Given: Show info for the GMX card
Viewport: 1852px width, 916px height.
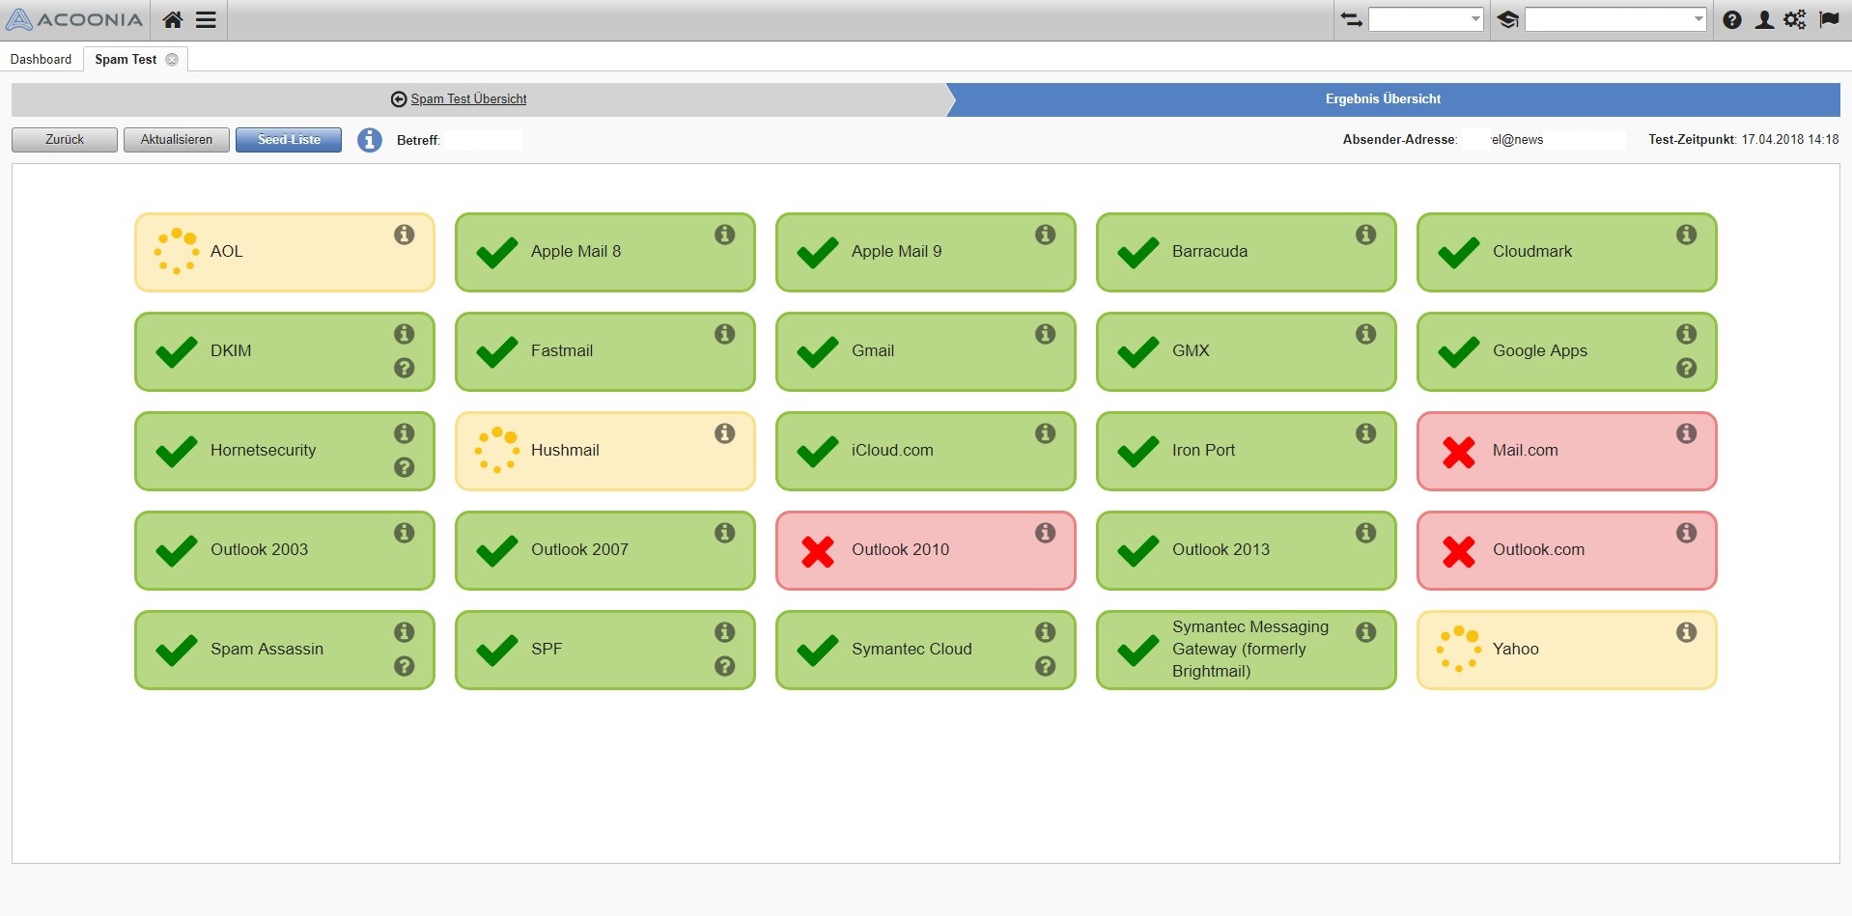Looking at the screenshot, I should (1366, 334).
